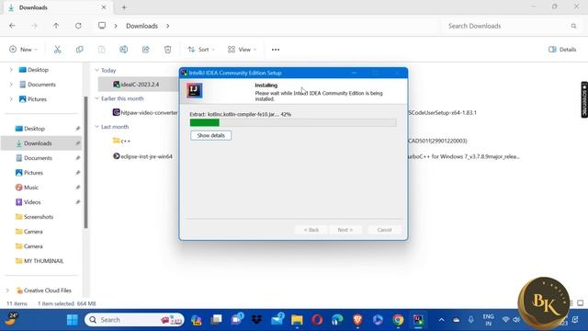The height and width of the screenshot is (331, 588).
Task: Add a new Explorer tab
Action: click(x=124, y=7)
